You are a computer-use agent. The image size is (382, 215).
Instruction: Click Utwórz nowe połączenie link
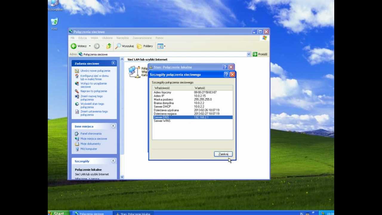95,71
